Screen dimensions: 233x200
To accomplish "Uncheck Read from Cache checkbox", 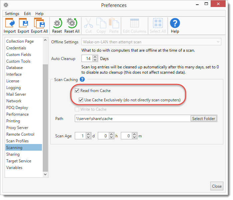I will (77, 91).
